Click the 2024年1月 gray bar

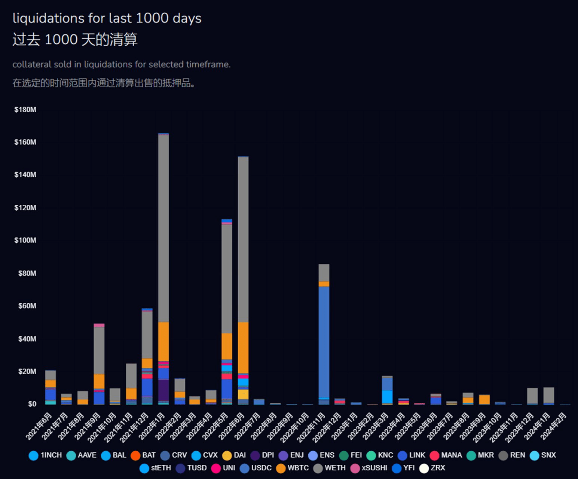click(x=549, y=395)
